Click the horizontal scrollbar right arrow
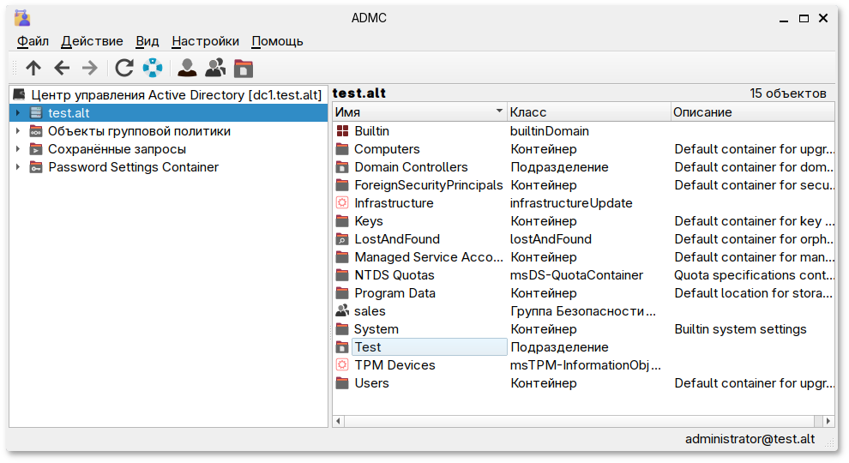The width and height of the screenshot is (849, 463). click(x=828, y=421)
